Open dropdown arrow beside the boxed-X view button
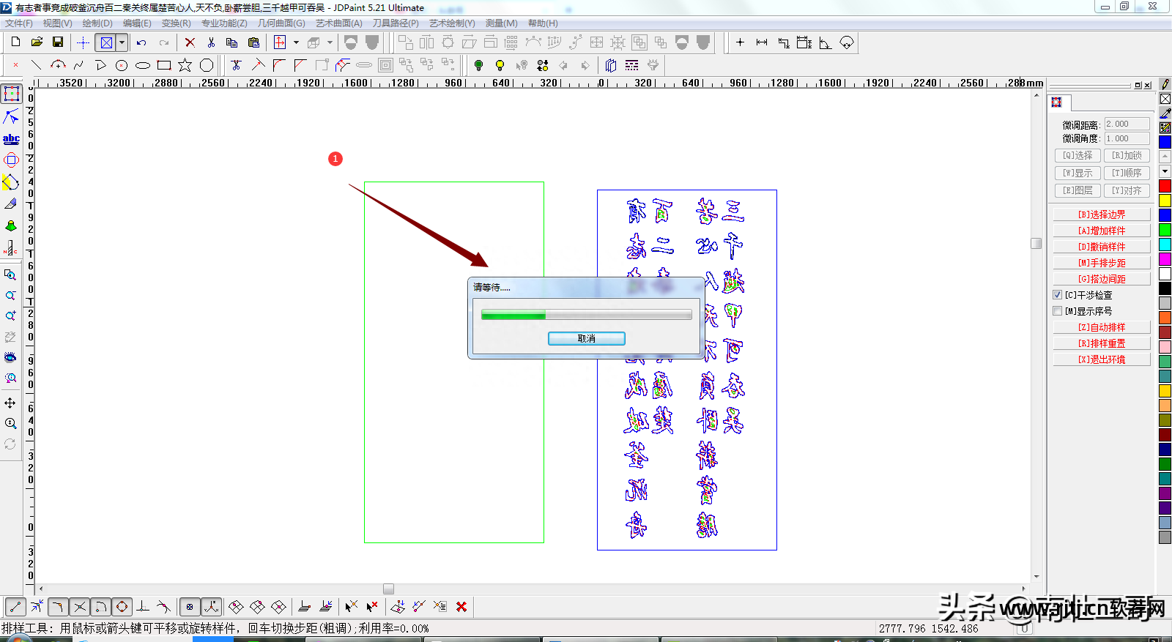 (x=122, y=42)
